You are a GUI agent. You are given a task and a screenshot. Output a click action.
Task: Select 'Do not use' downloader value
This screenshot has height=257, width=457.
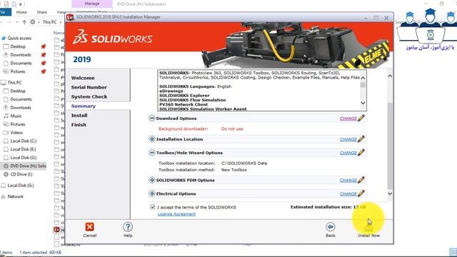pyautogui.click(x=232, y=128)
